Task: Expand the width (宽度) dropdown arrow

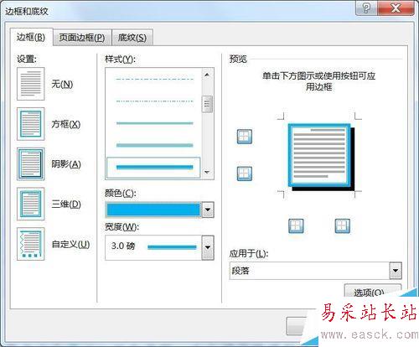Action: pos(208,247)
